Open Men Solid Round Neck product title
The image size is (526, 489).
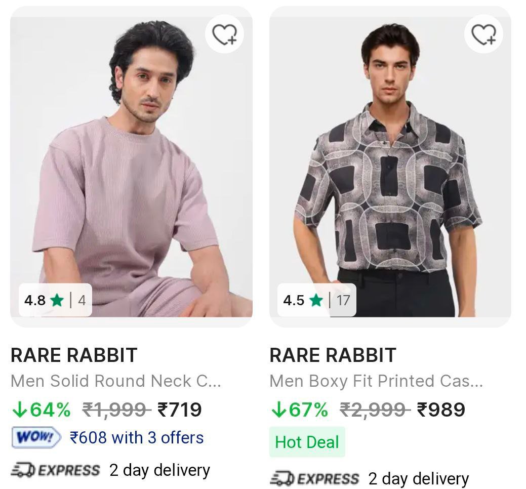pyautogui.click(x=115, y=381)
